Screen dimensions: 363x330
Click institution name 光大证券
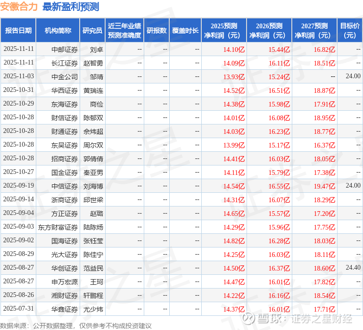point(65,254)
